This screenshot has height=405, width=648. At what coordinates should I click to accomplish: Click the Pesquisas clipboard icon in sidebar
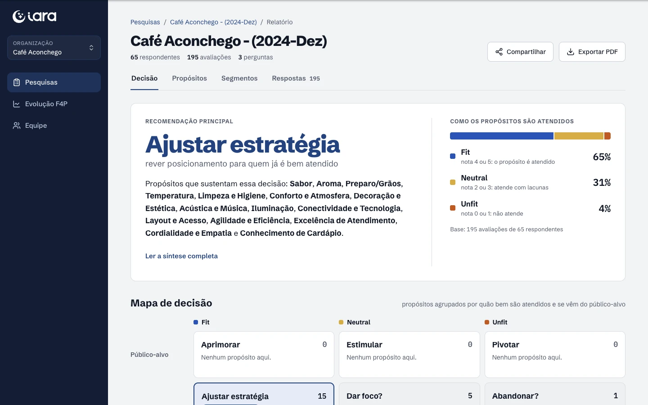point(17,82)
